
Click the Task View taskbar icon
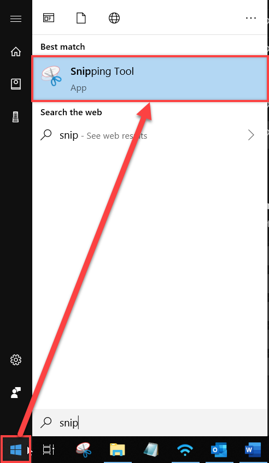49,450
